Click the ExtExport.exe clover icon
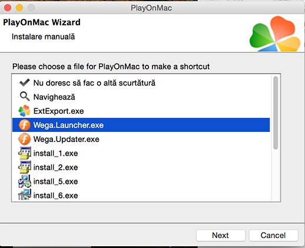Image resolution: width=305 pixels, height=248 pixels. point(24,111)
